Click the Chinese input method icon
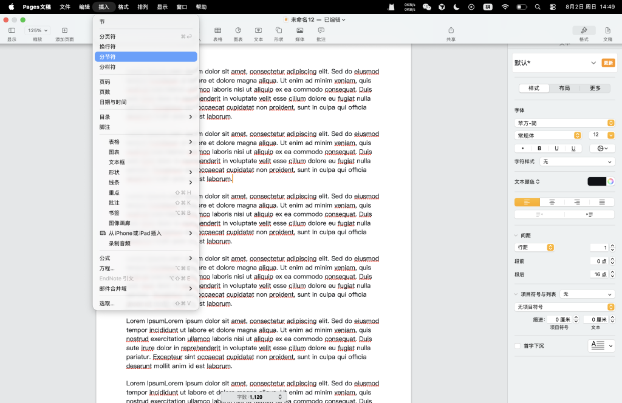The height and width of the screenshot is (403, 622). [x=488, y=7]
